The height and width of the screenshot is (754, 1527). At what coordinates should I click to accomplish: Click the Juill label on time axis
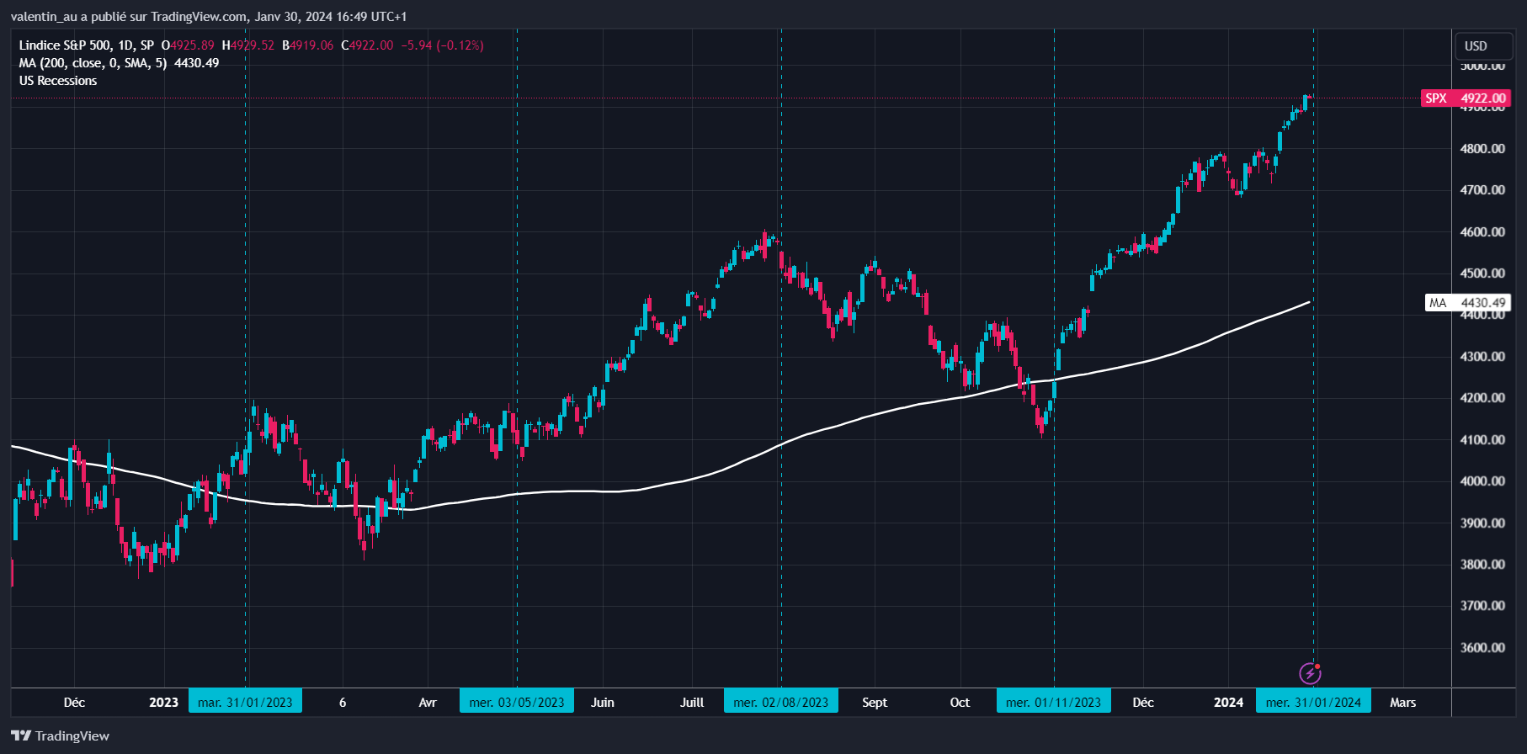[x=692, y=702]
